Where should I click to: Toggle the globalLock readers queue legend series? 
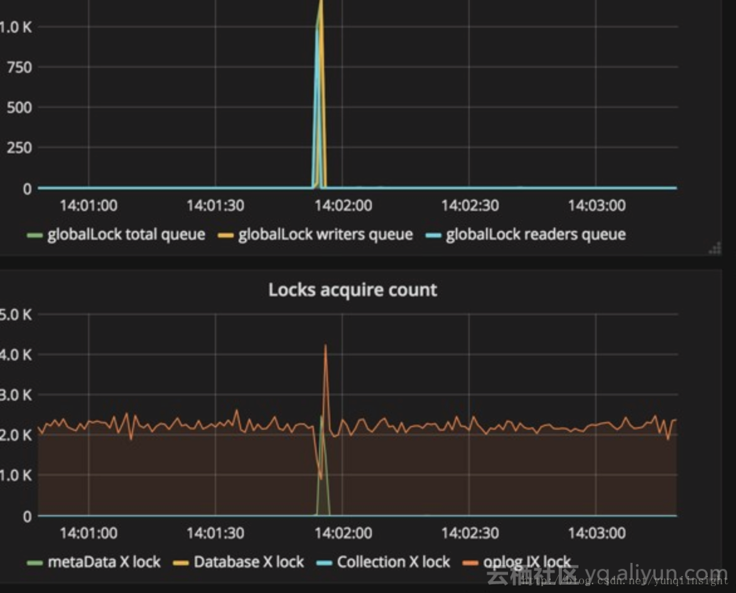pyautogui.click(x=536, y=234)
